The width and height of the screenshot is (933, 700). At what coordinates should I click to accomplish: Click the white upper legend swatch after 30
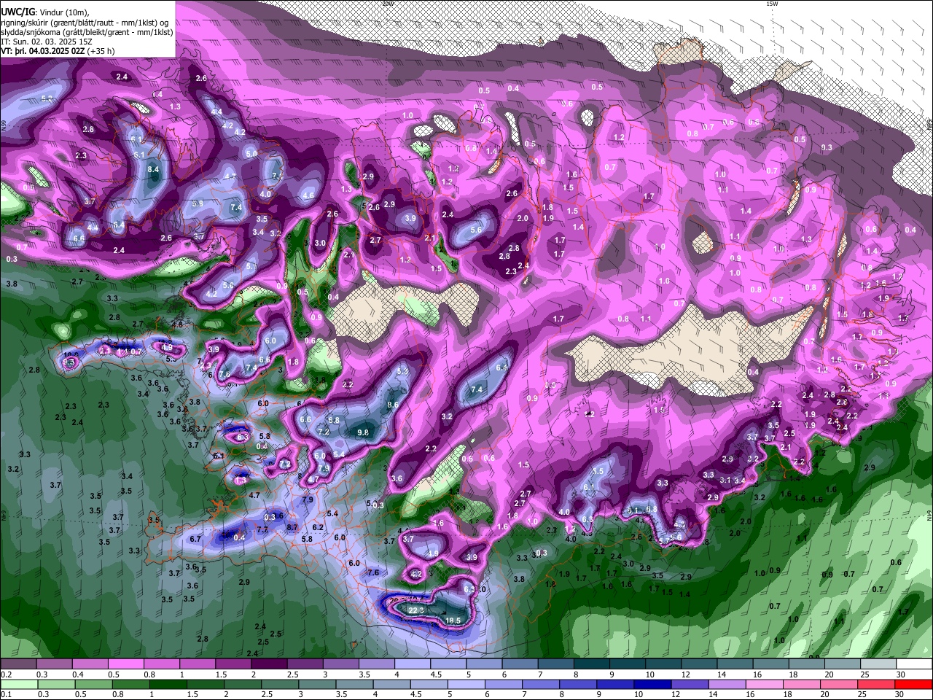(915, 664)
